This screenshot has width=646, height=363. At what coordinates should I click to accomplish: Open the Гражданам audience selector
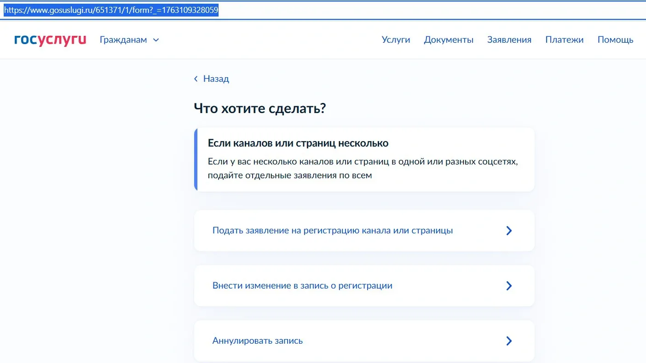(123, 40)
